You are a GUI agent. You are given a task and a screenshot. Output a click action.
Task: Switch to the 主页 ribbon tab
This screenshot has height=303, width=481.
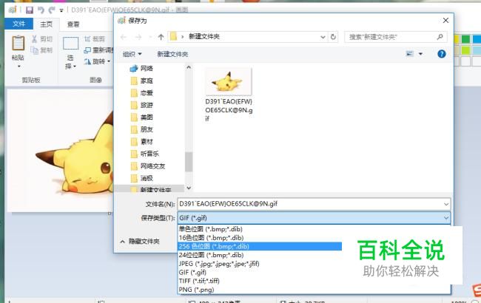[47, 24]
